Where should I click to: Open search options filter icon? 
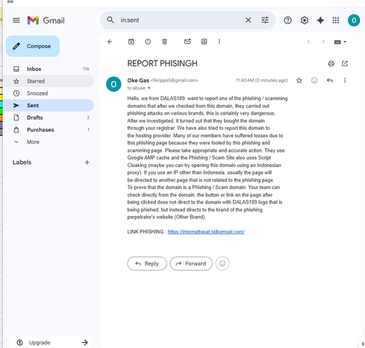click(x=265, y=20)
